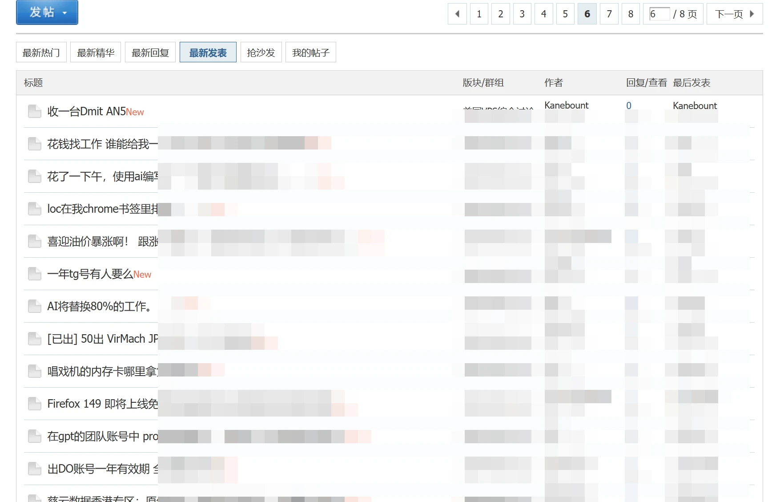Click icon beside AI将替换80%的工作 thread
Image resolution: width=784 pixels, height=502 pixels.
click(x=34, y=306)
